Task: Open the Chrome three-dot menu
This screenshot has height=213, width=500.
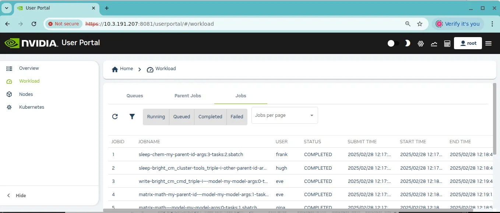Action: (x=492, y=24)
